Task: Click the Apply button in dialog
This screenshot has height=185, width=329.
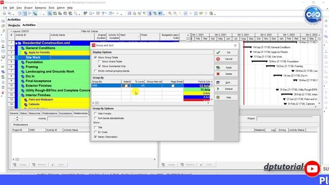Action: (226, 67)
